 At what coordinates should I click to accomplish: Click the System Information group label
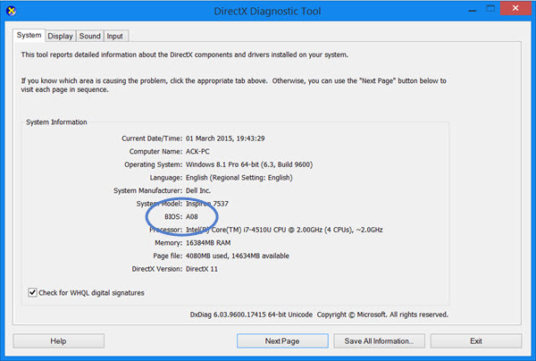click(56, 122)
